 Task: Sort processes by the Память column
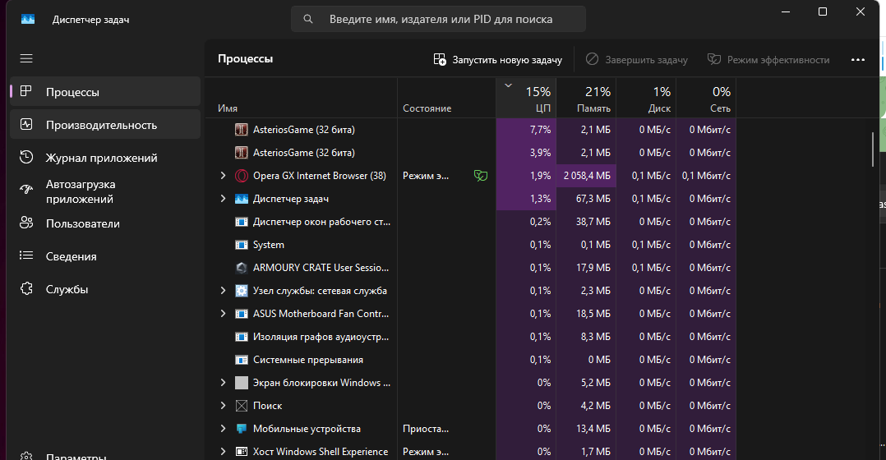coord(586,99)
